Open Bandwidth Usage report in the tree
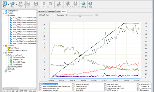 [x=19, y=62]
